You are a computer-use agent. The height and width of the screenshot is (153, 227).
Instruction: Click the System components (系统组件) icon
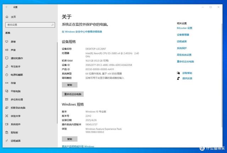click(x=7, y=124)
